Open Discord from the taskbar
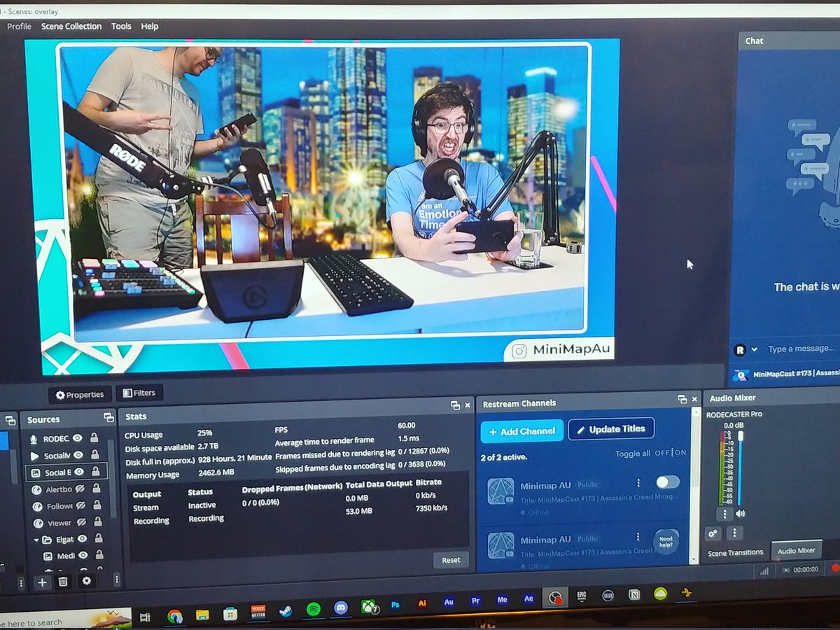Screen dimensions: 840x630 pyautogui.click(x=341, y=608)
